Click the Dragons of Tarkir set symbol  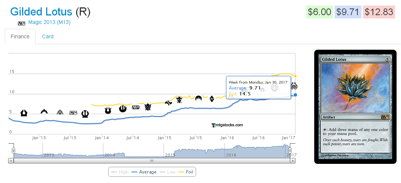click(179, 100)
